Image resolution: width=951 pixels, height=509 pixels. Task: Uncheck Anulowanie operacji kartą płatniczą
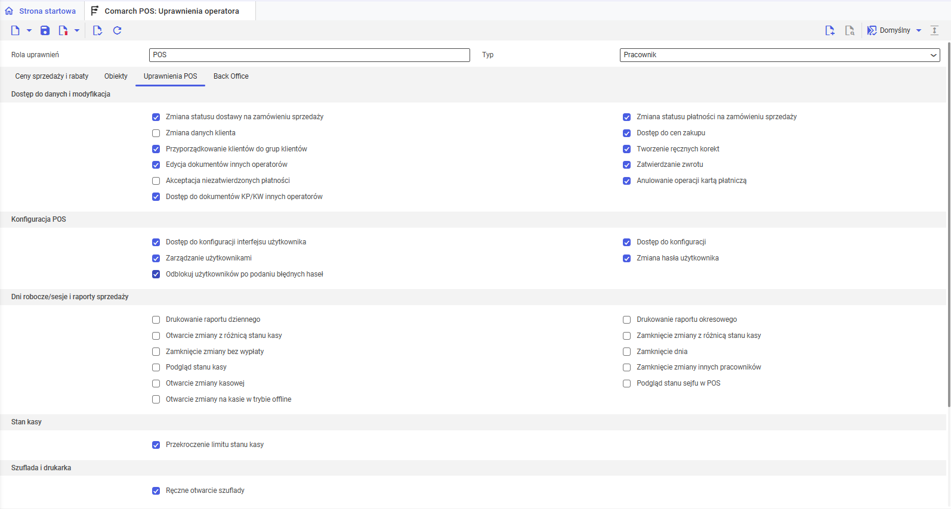(627, 181)
